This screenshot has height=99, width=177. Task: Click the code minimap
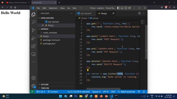pos(143,22)
